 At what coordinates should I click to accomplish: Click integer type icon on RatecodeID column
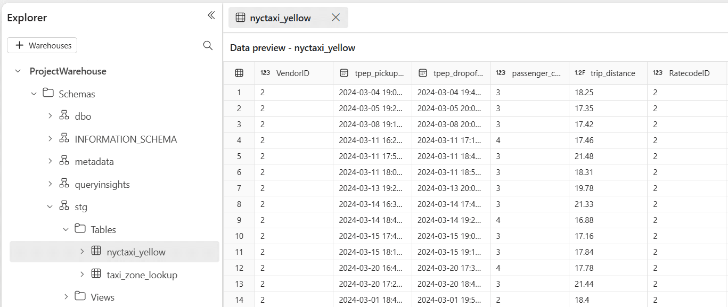658,73
